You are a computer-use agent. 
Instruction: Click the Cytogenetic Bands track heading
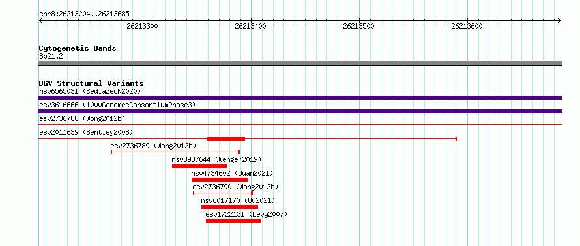pyautogui.click(x=78, y=48)
